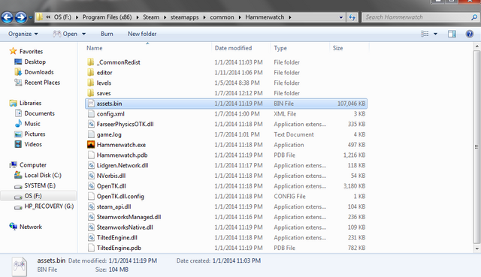Select the OpenTK.dll.config file
This screenshot has height=277, width=481.
(120, 197)
